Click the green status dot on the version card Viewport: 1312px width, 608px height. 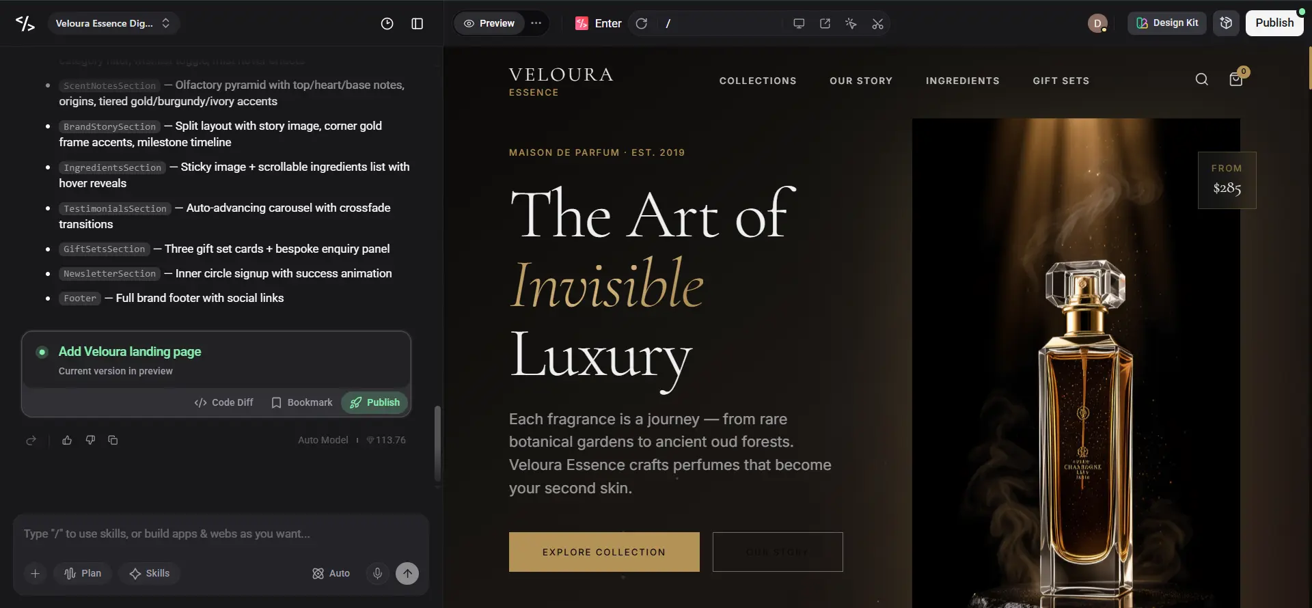coord(42,352)
